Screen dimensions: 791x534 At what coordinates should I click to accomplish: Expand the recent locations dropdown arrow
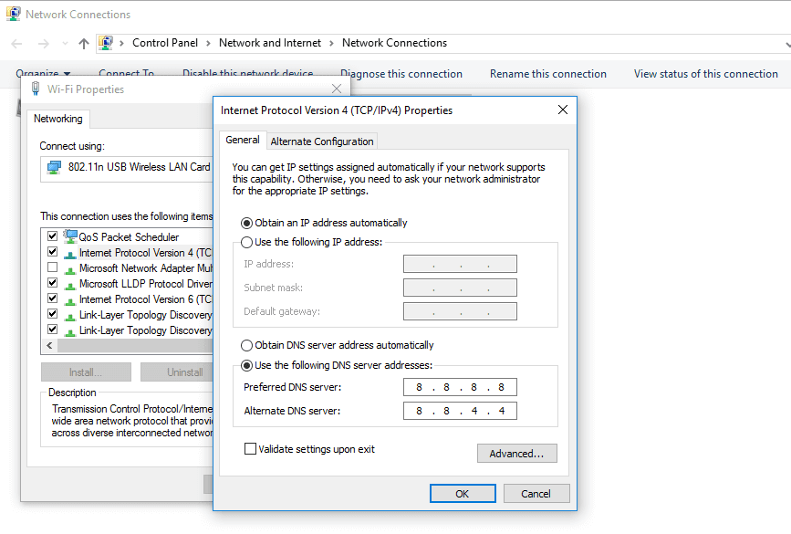[x=65, y=44]
